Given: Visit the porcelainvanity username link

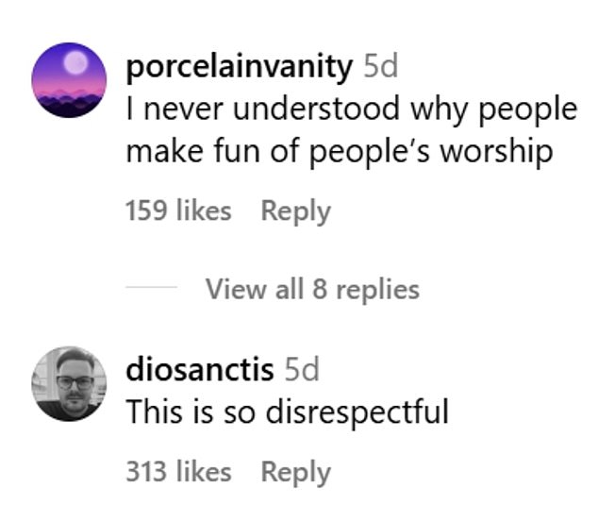Looking at the screenshot, I should coord(240,67).
